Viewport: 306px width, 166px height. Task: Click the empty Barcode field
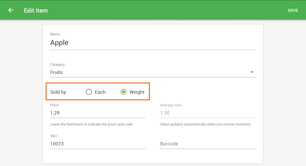coord(207,144)
